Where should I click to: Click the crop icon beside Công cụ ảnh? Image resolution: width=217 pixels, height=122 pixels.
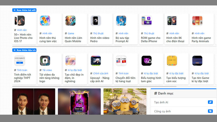pyautogui.click(x=210, y=111)
